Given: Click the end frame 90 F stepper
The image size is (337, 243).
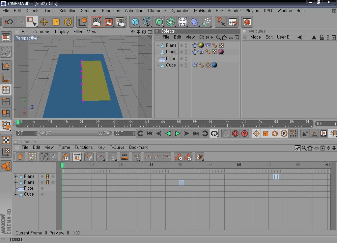Looking at the screenshot, I should click(x=134, y=133).
